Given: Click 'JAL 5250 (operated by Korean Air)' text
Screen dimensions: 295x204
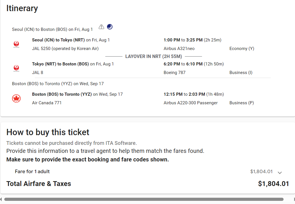Looking at the screenshot, I should 65,49.
